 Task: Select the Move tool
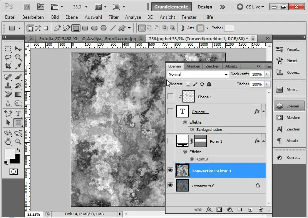(x=18, y=48)
